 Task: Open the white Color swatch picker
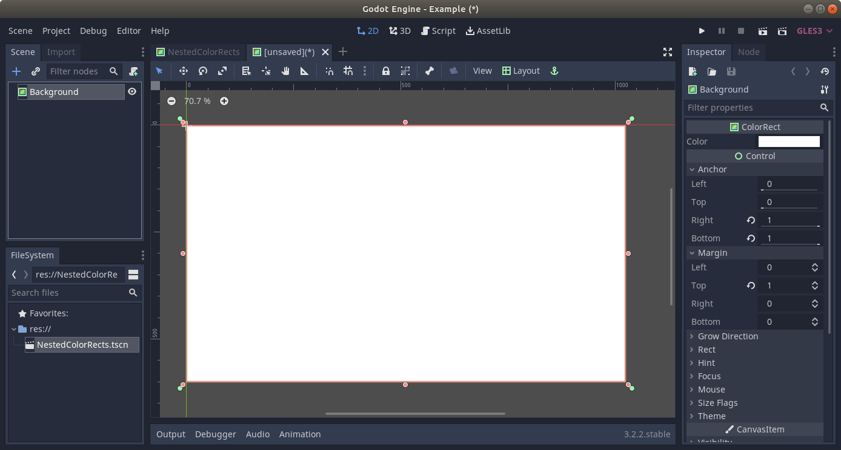[789, 142]
